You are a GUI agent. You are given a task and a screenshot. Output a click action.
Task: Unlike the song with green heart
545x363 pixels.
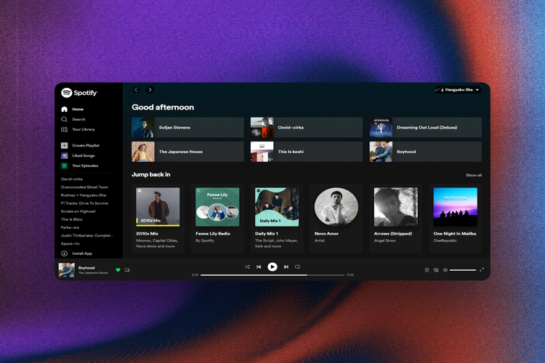pyautogui.click(x=118, y=270)
